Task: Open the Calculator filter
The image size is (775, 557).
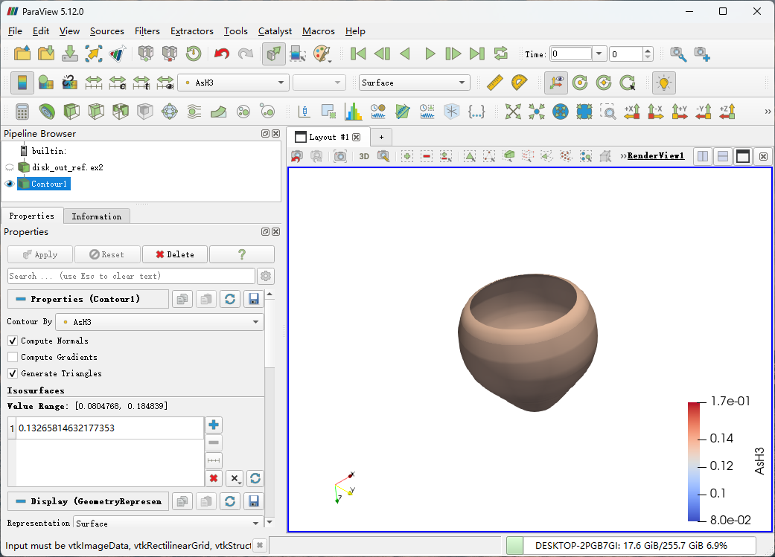Action: pos(22,112)
